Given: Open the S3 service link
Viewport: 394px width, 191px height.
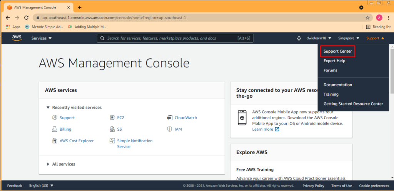Looking at the screenshot, I should click(x=119, y=129).
